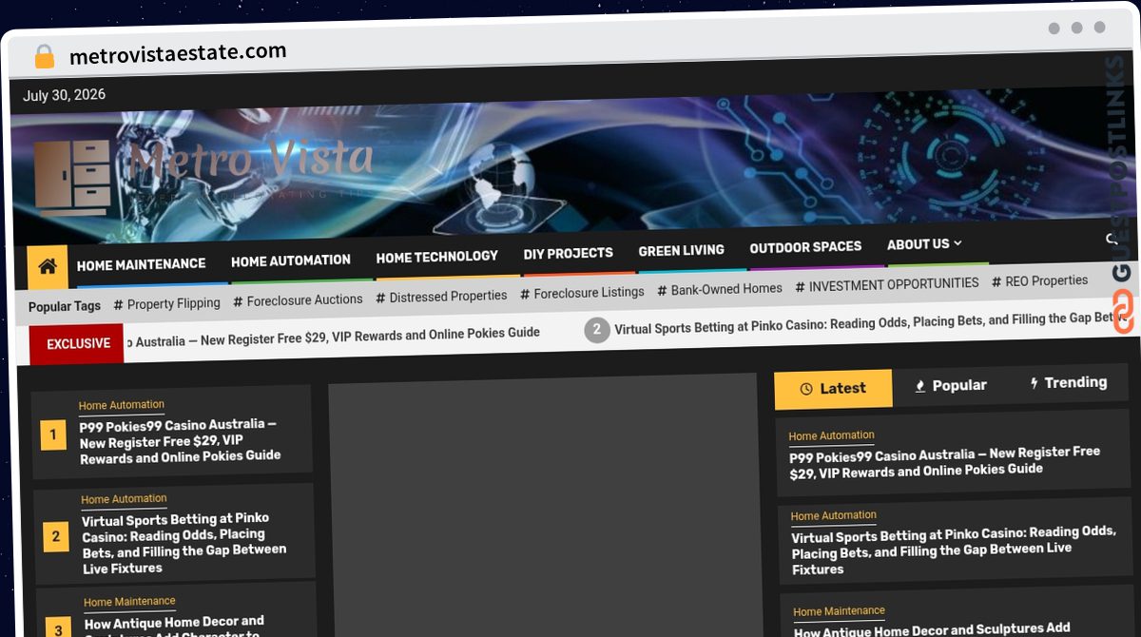Screen dimensions: 1141x637
Task: Go to DIY Projects section
Action: pyautogui.click(x=568, y=253)
